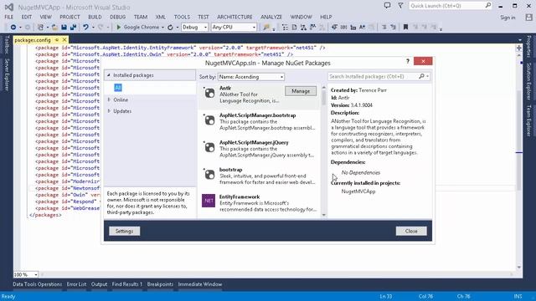Viewport: 536px width, 301px height.
Task: Open the Find Results 1 tab
Action: click(126, 284)
